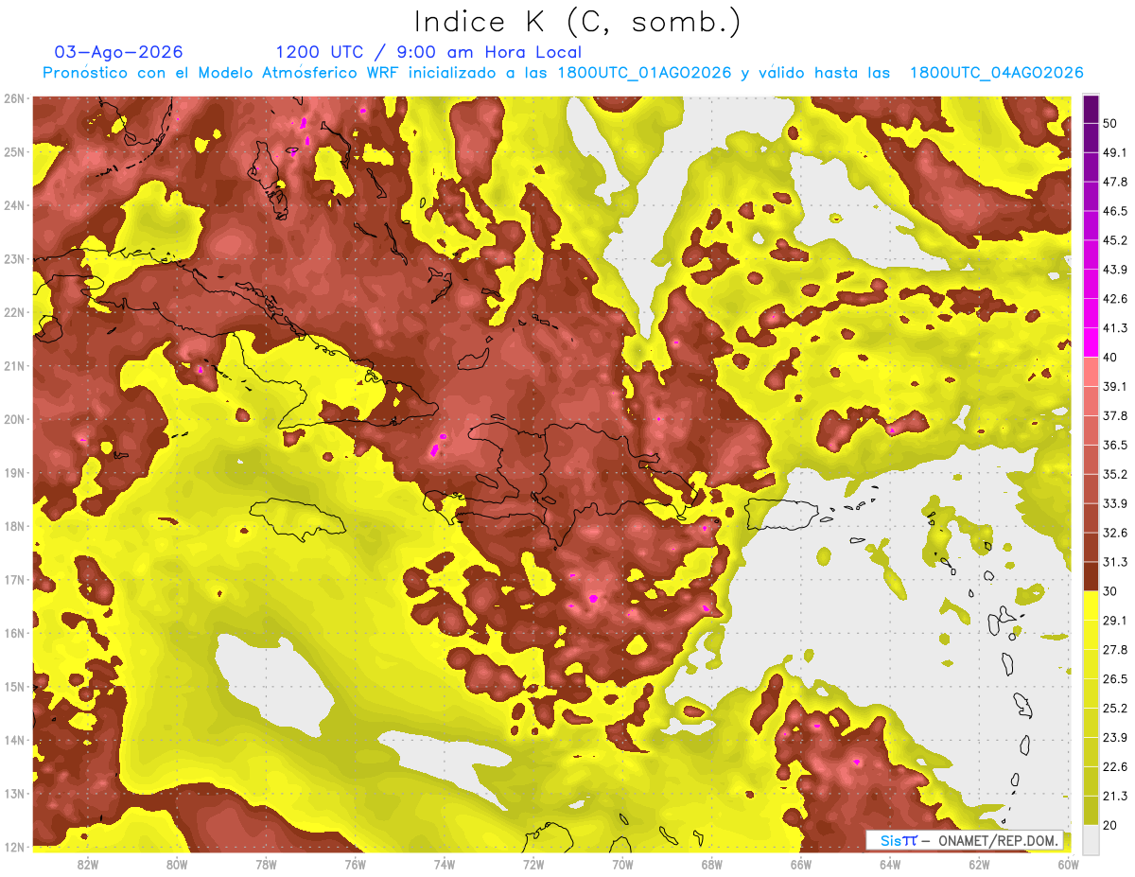Click the legend value "27.8"
The width and height of the screenshot is (1135, 877).
[x=1114, y=650]
